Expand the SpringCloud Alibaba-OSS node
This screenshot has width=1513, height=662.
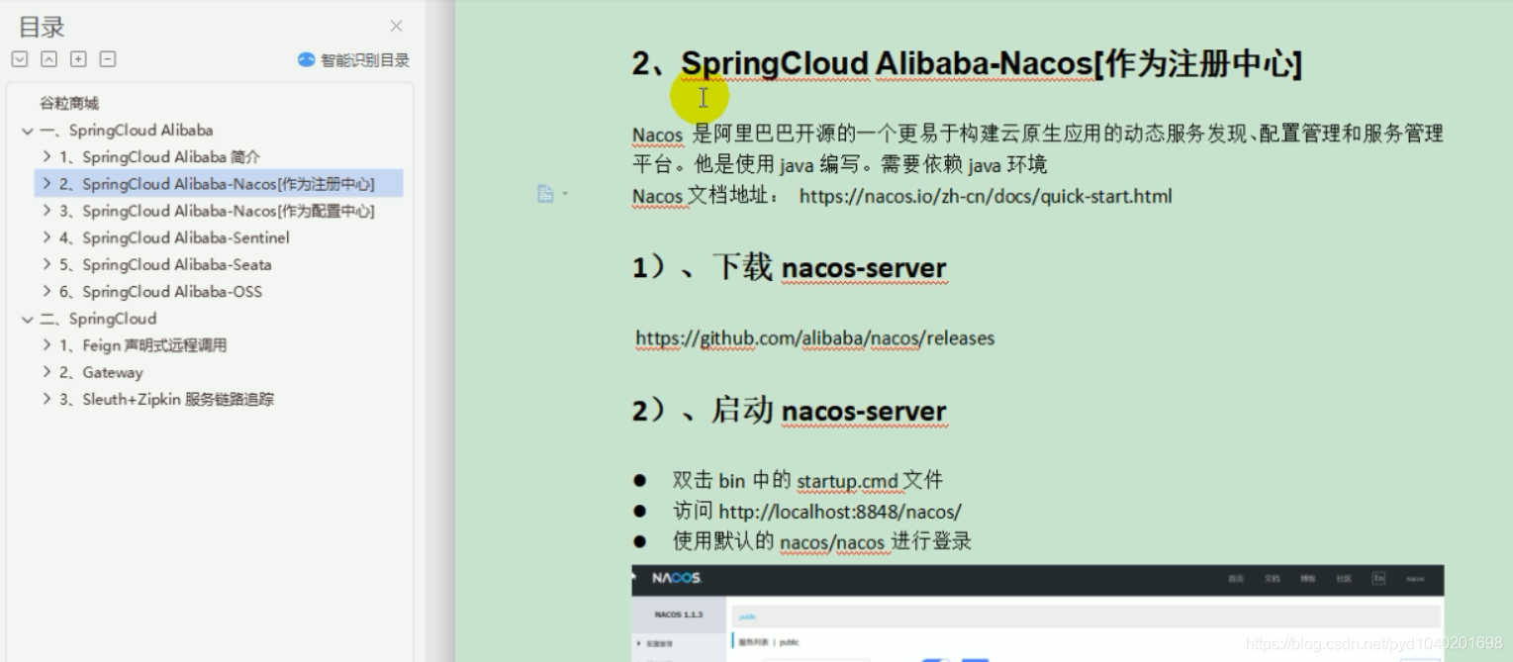(x=47, y=291)
